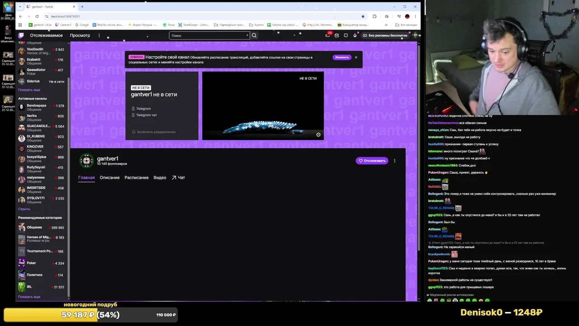Screen dimensions: 579x326
Task: Toggle 'Включить уведомления' bell
Action: pos(153,132)
